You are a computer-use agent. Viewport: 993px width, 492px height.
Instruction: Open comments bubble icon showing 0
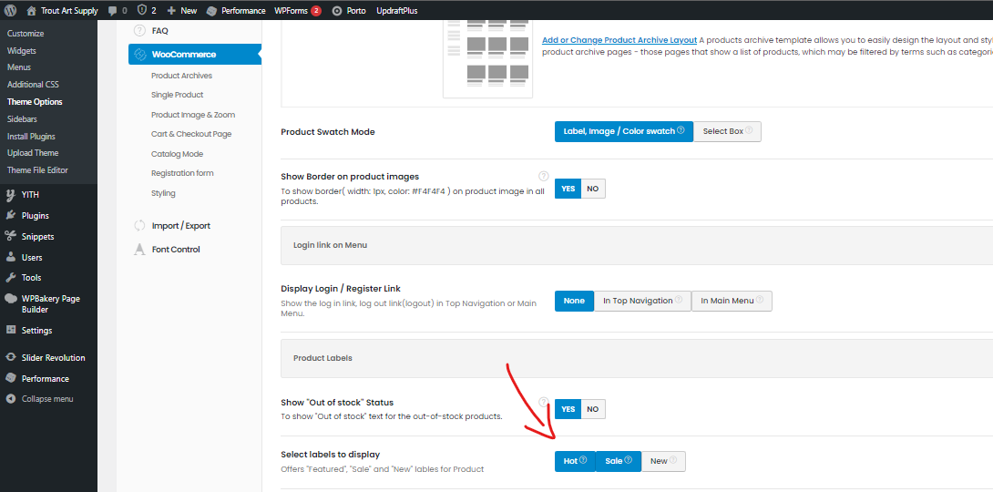113,11
